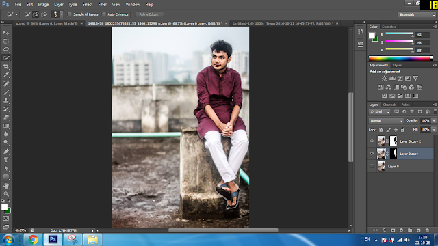Switch to the Channels tab
The height and width of the screenshot is (246, 438).
pos(389,105)
